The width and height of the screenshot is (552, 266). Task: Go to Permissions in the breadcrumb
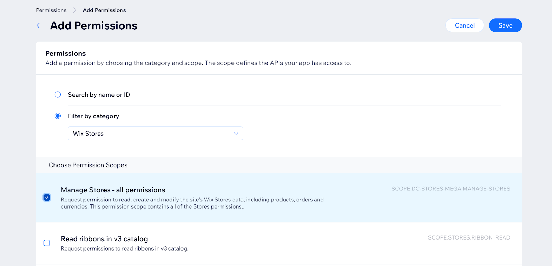(51, 10)
